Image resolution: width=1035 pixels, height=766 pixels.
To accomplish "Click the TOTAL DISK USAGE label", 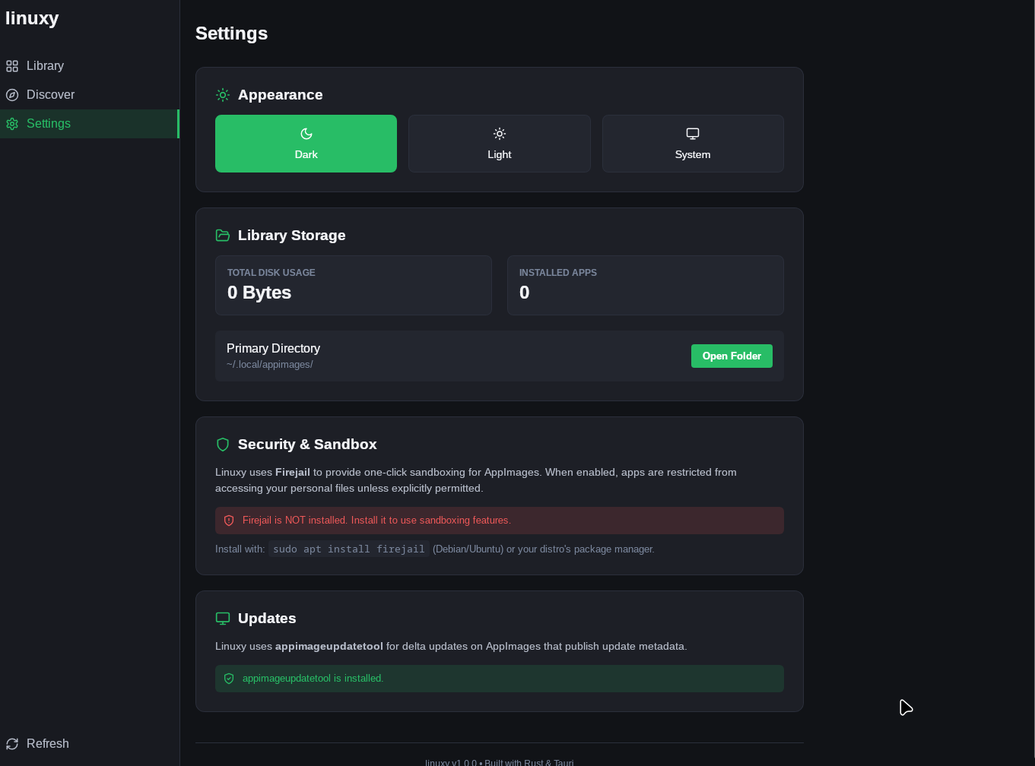I will point(271,273).
